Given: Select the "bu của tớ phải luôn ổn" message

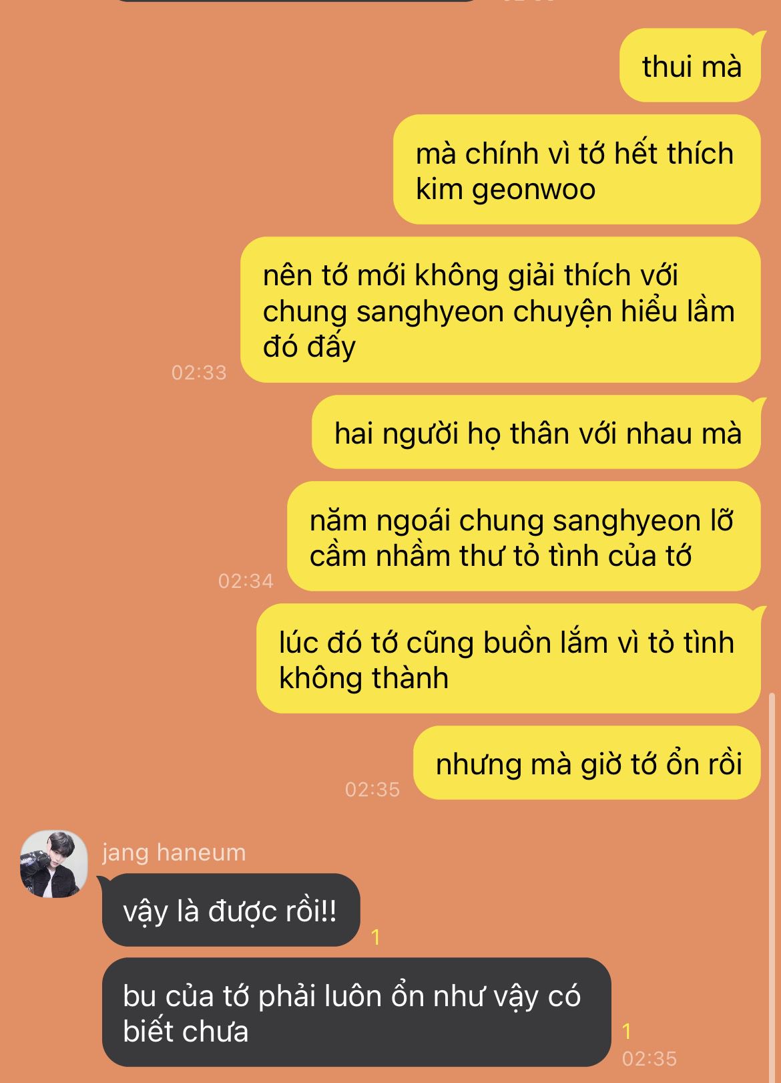Looking at the screenshot, I should tap(356, 1012).
